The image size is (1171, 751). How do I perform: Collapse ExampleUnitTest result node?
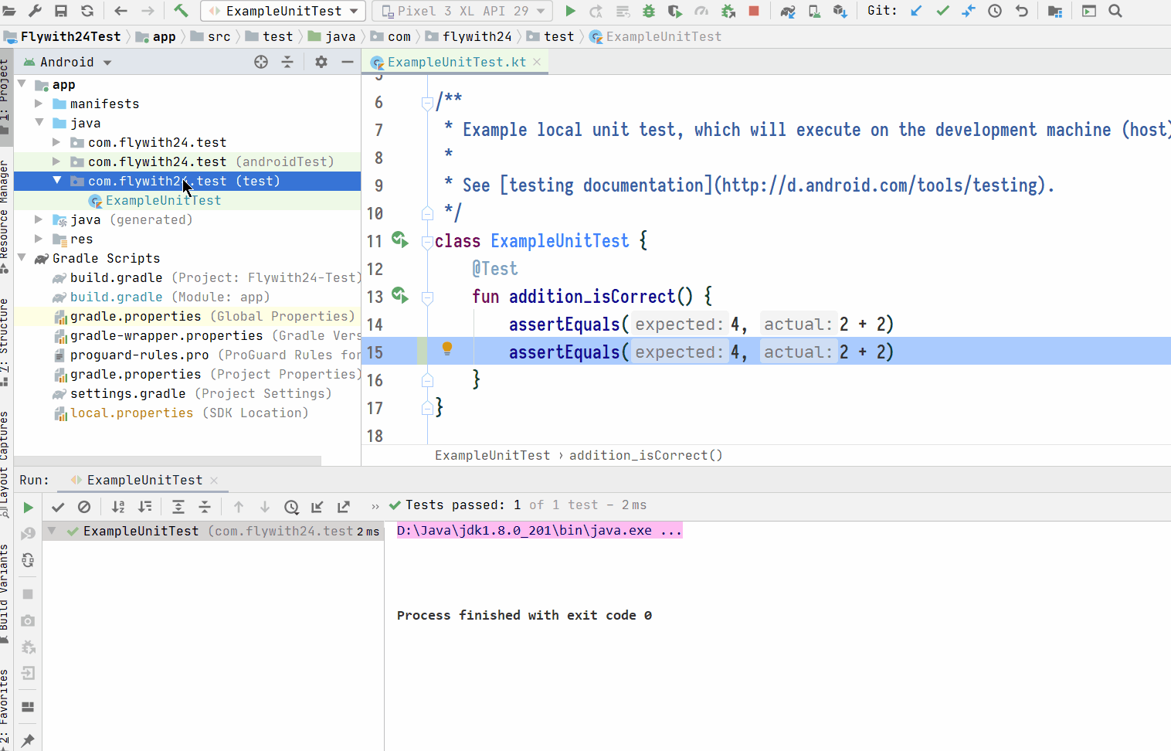coord(52,531)
